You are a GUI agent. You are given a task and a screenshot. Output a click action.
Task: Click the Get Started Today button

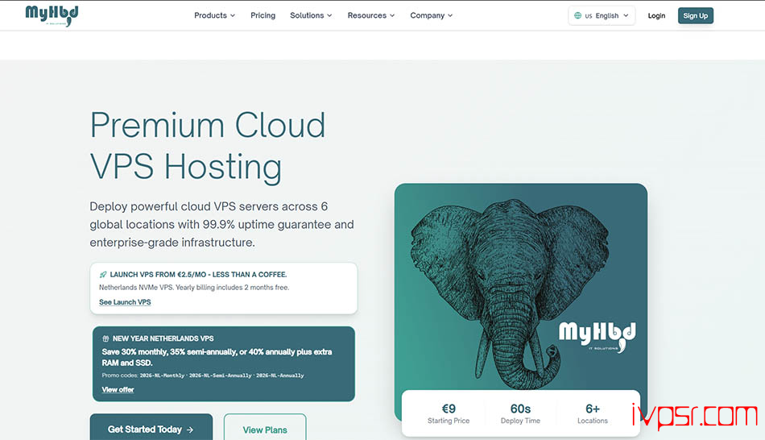point(151,428)
